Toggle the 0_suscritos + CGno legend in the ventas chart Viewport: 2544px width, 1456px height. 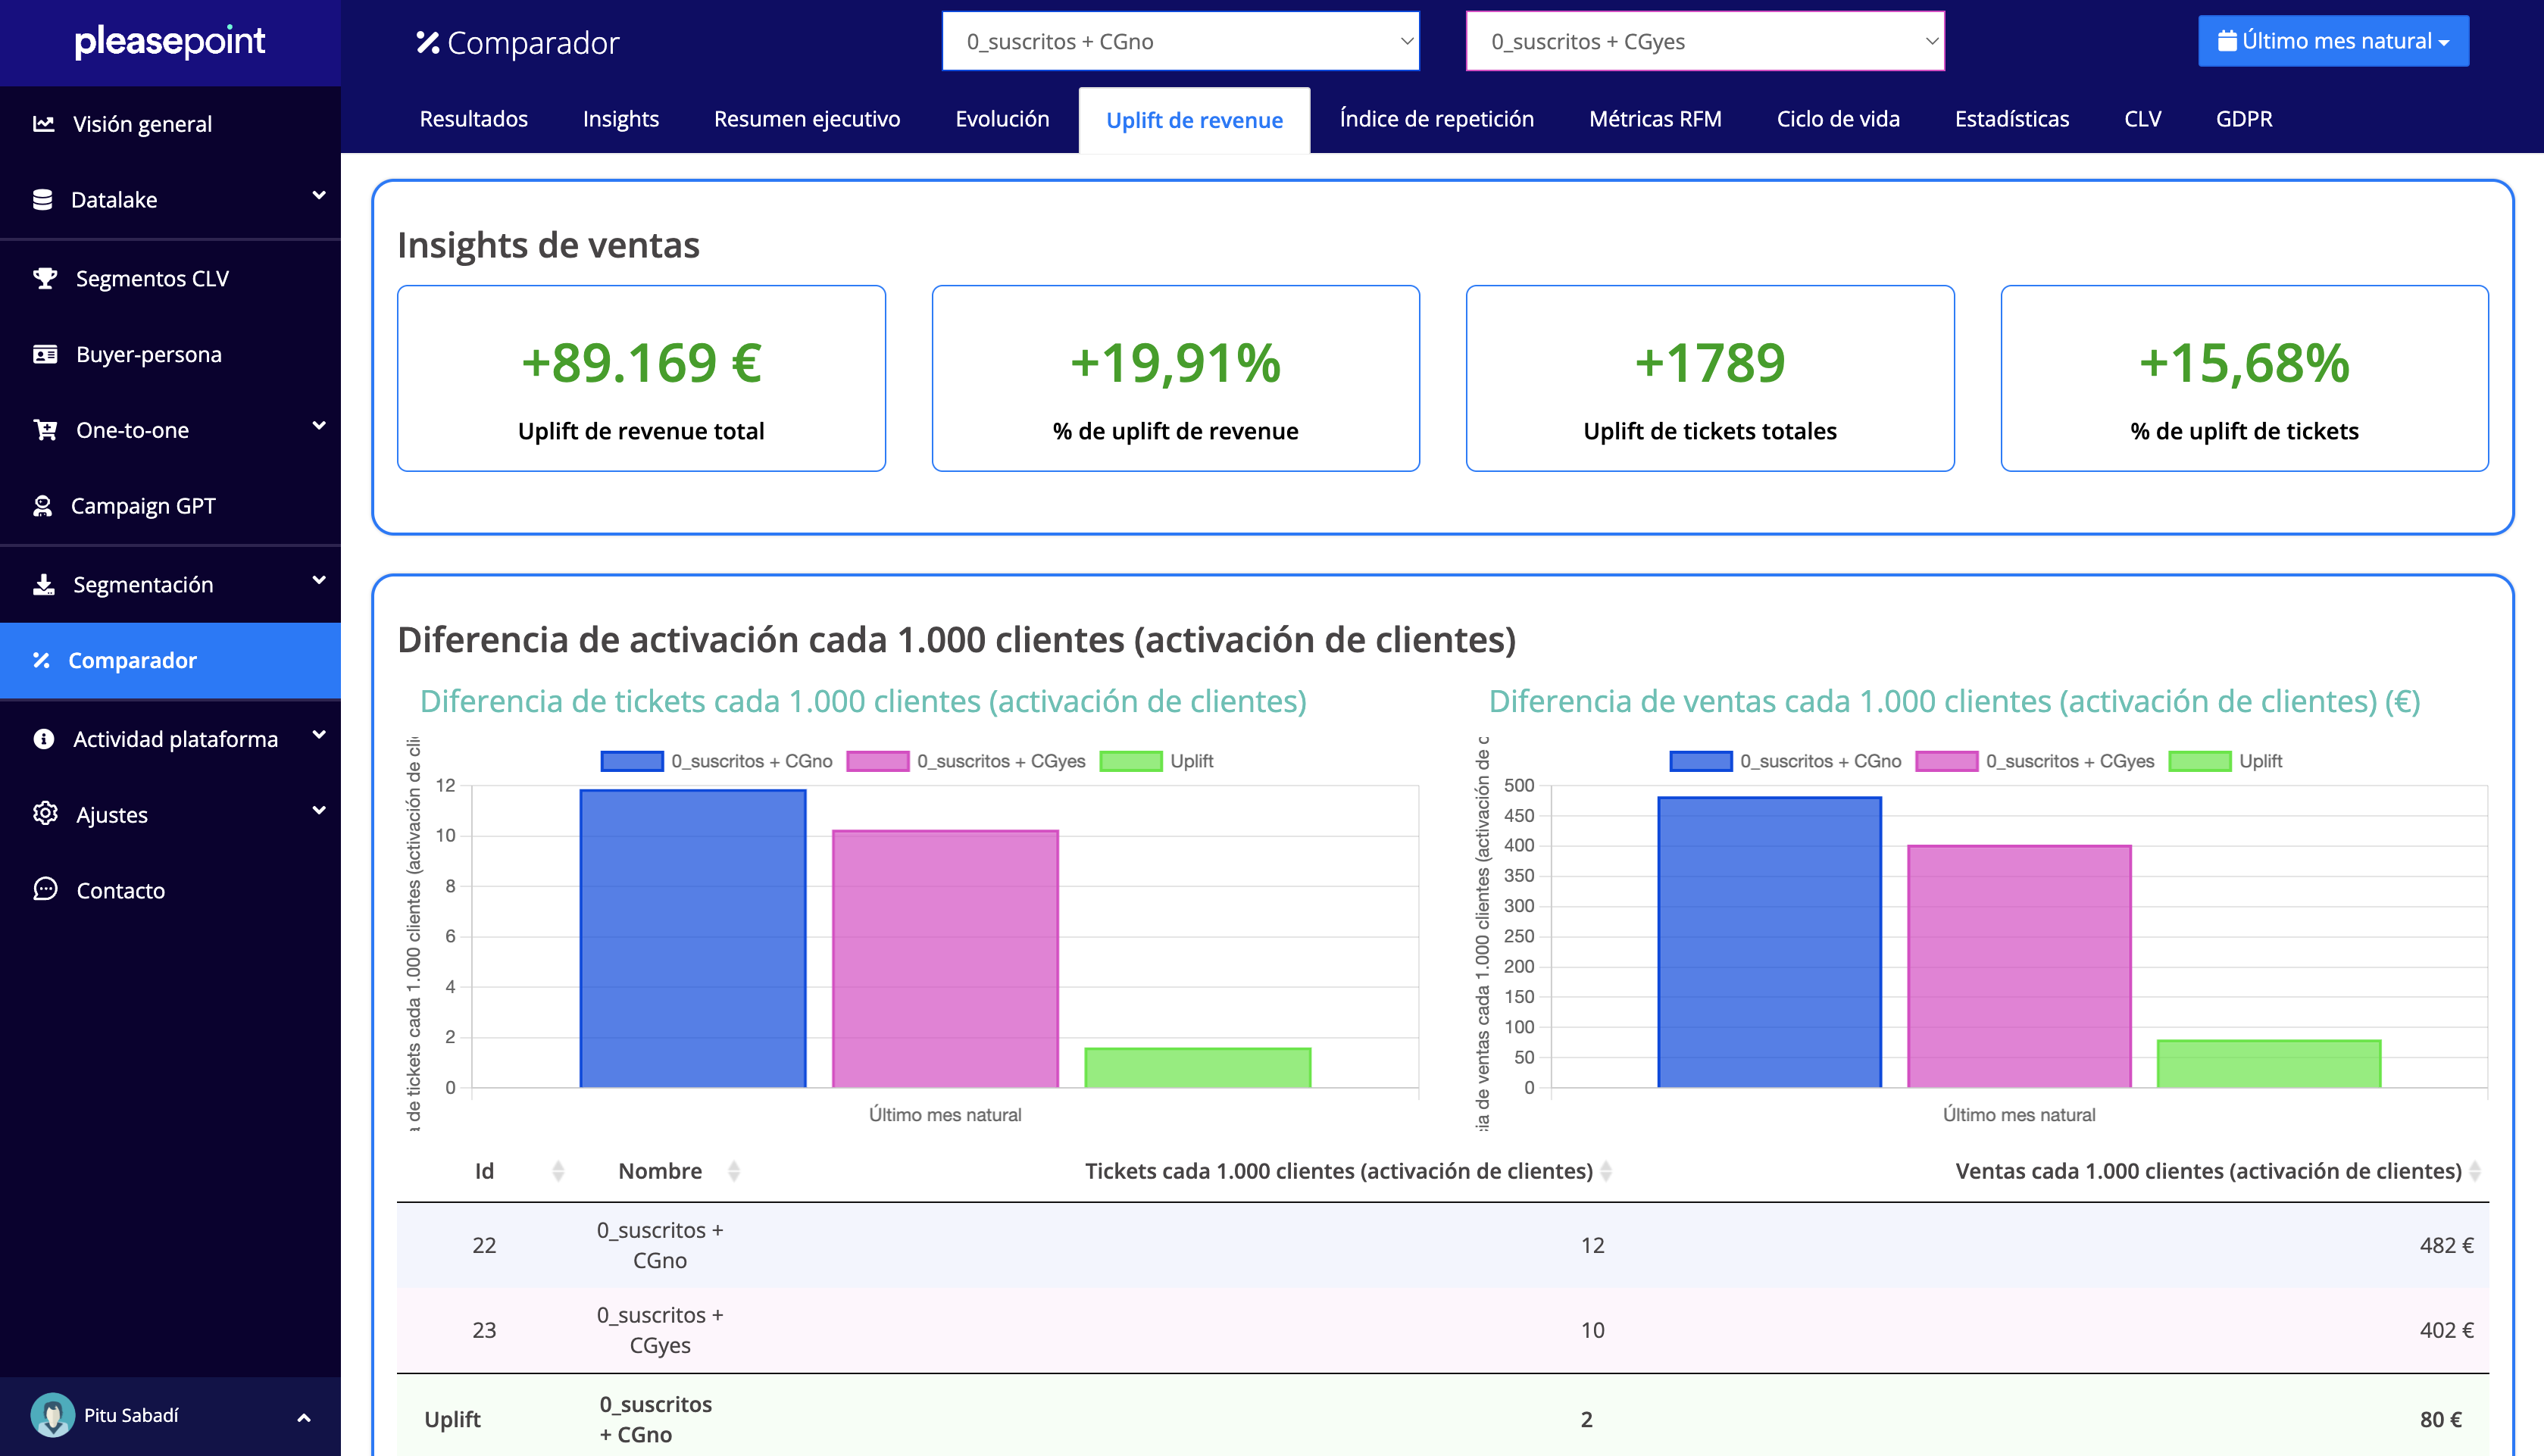pyautogui.click(x=1786, y=761)
